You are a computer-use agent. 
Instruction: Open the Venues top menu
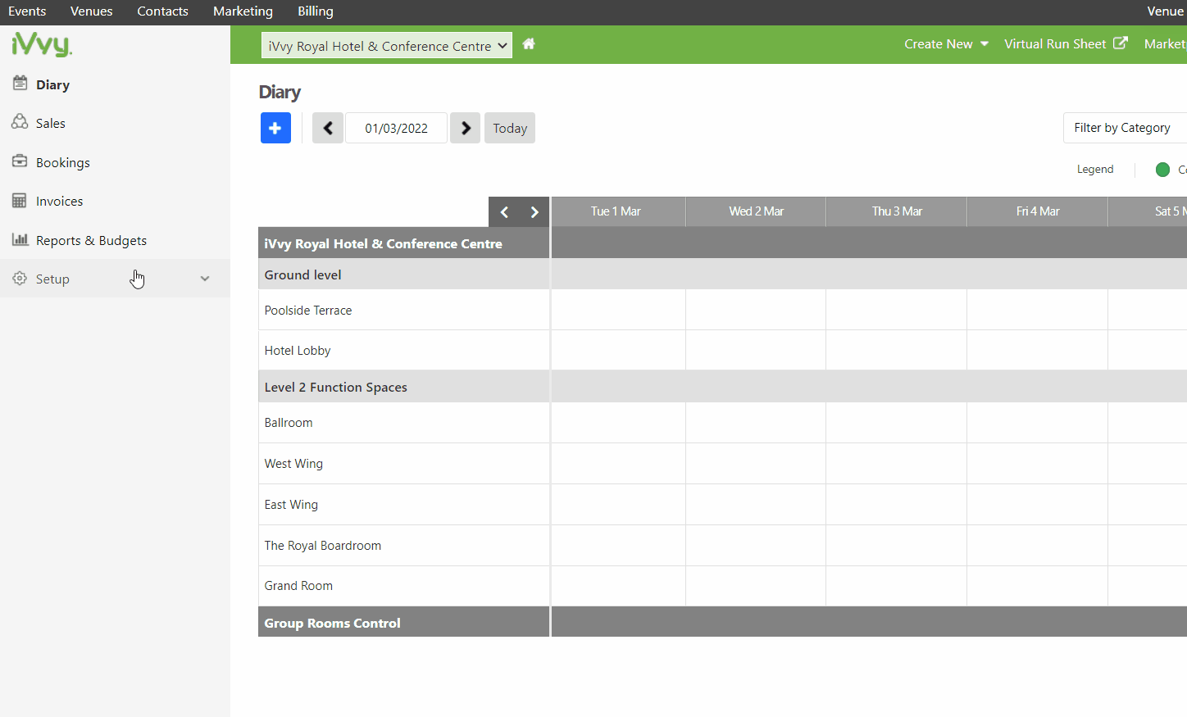92,11
